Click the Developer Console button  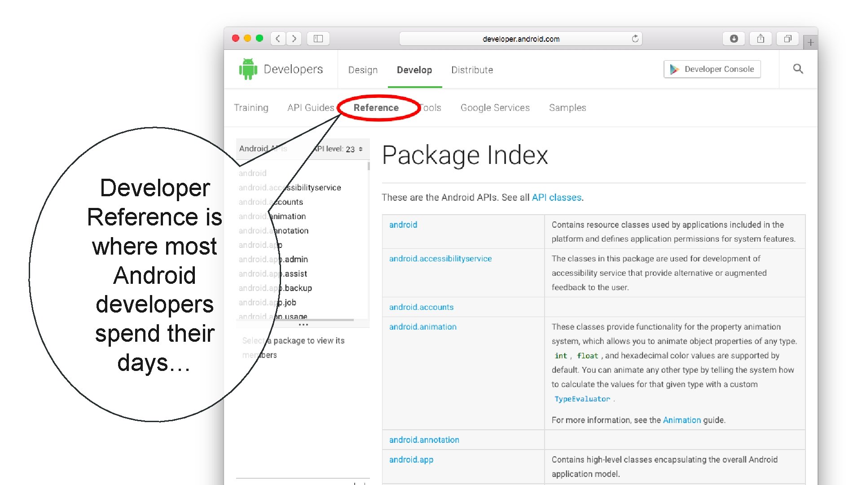712,69
